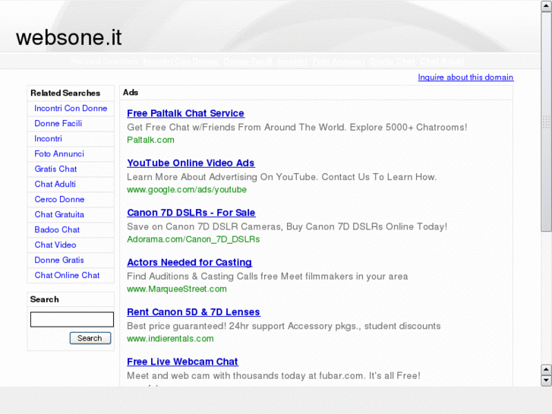The height and width of the screenshot is (414, 552).
Task: Click the 'Chat Gratuita' related search
Action: (x=59, y=214)
